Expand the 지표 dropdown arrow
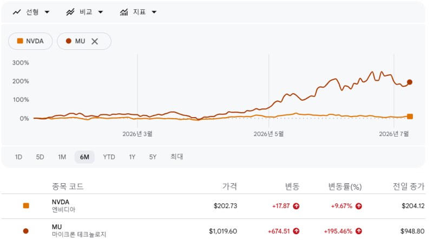This screenshot has height=245, width=433. click(x=154, y=12)
